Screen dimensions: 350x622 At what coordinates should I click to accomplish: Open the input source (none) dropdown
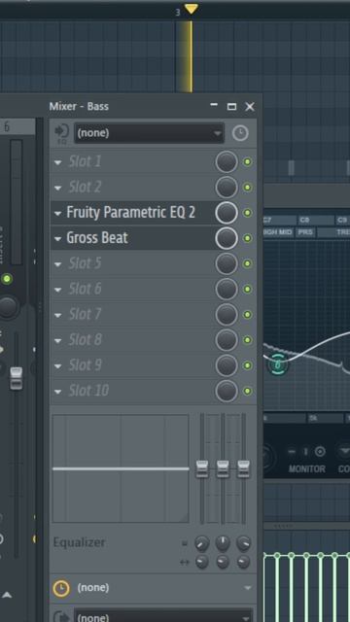[149, 133]
